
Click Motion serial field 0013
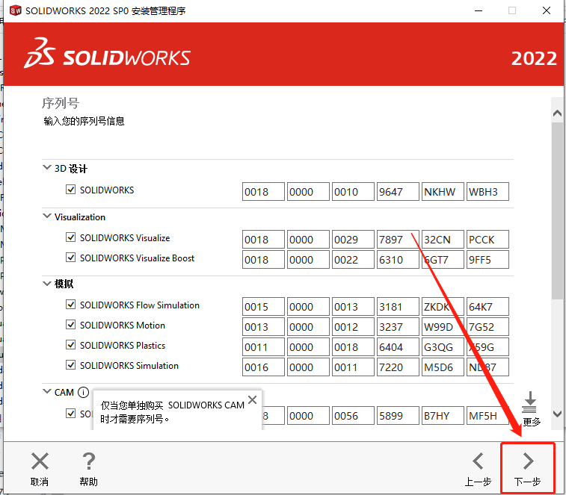point(263,326)
